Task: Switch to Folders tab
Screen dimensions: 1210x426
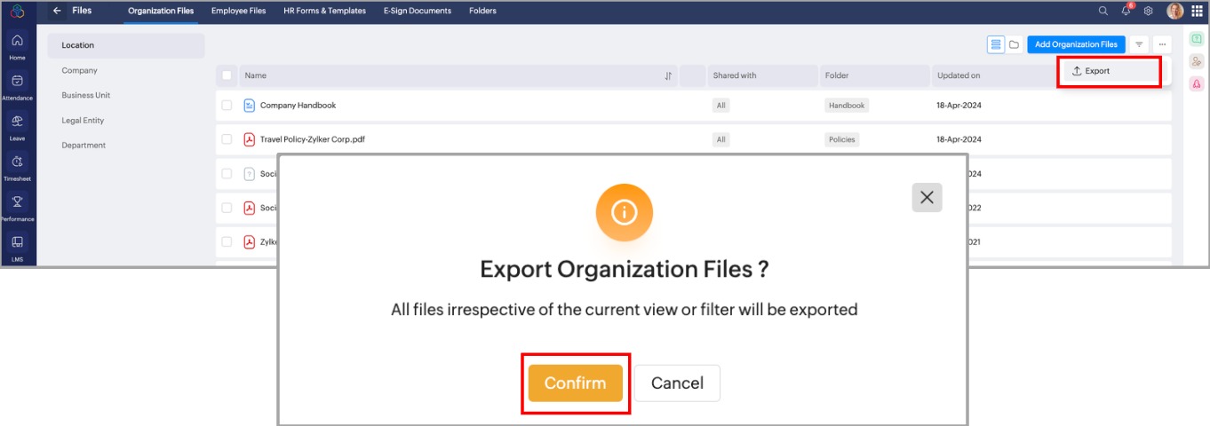Action: pyautogui.click(x=482, y=11)
